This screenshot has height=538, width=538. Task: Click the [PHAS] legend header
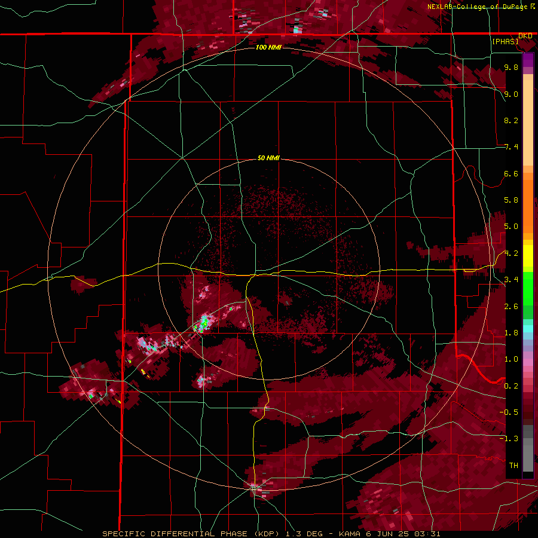(505, 42)
